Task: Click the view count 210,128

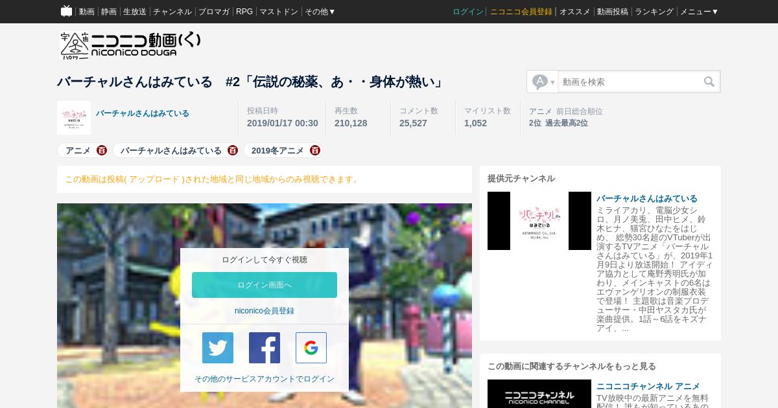Action: (x=351, y=123)
